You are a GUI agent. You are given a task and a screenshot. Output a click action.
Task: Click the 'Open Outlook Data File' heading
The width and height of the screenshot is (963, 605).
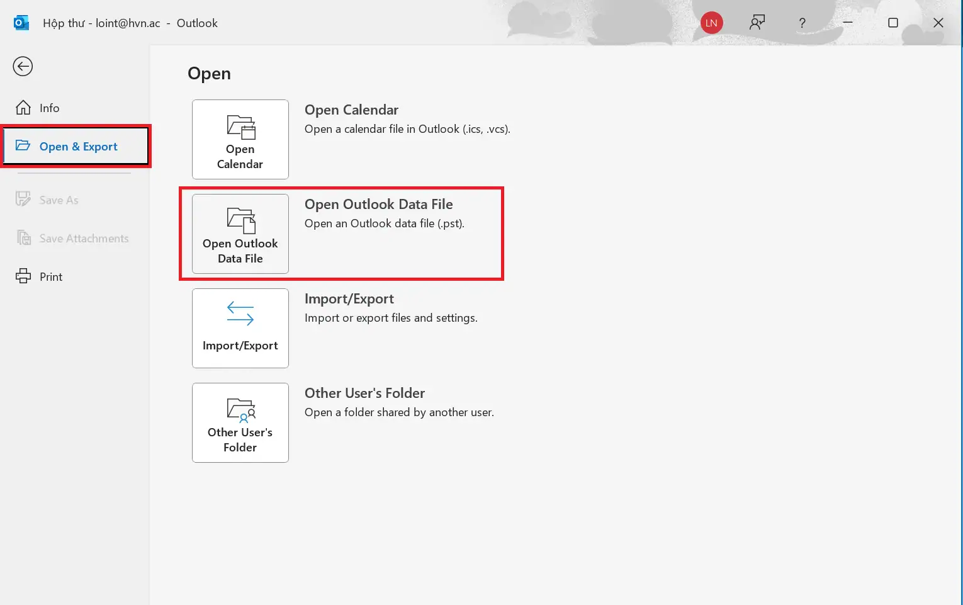click(379, 204)
